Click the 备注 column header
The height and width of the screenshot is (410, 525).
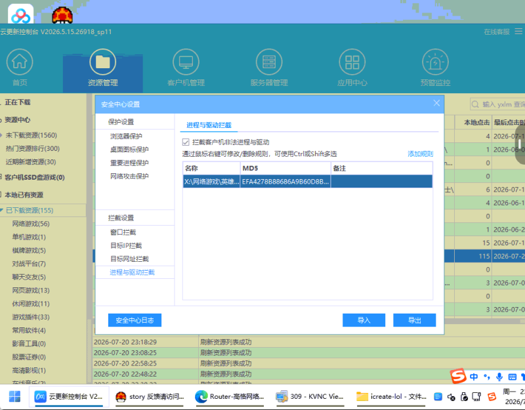[382, 169]
